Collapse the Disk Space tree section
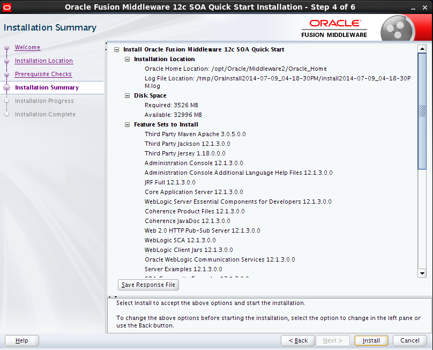 coord(128,96)
